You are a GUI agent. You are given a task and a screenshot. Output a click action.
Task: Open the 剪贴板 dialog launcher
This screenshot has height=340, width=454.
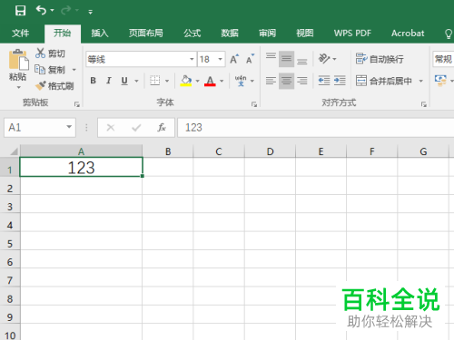77,104
